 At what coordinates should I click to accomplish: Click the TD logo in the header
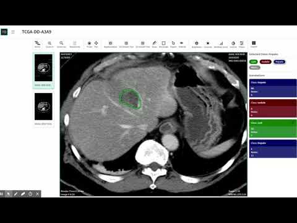coord(4,32)
